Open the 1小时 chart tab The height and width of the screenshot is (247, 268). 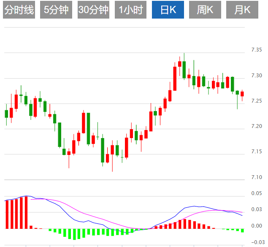[130, 10]
